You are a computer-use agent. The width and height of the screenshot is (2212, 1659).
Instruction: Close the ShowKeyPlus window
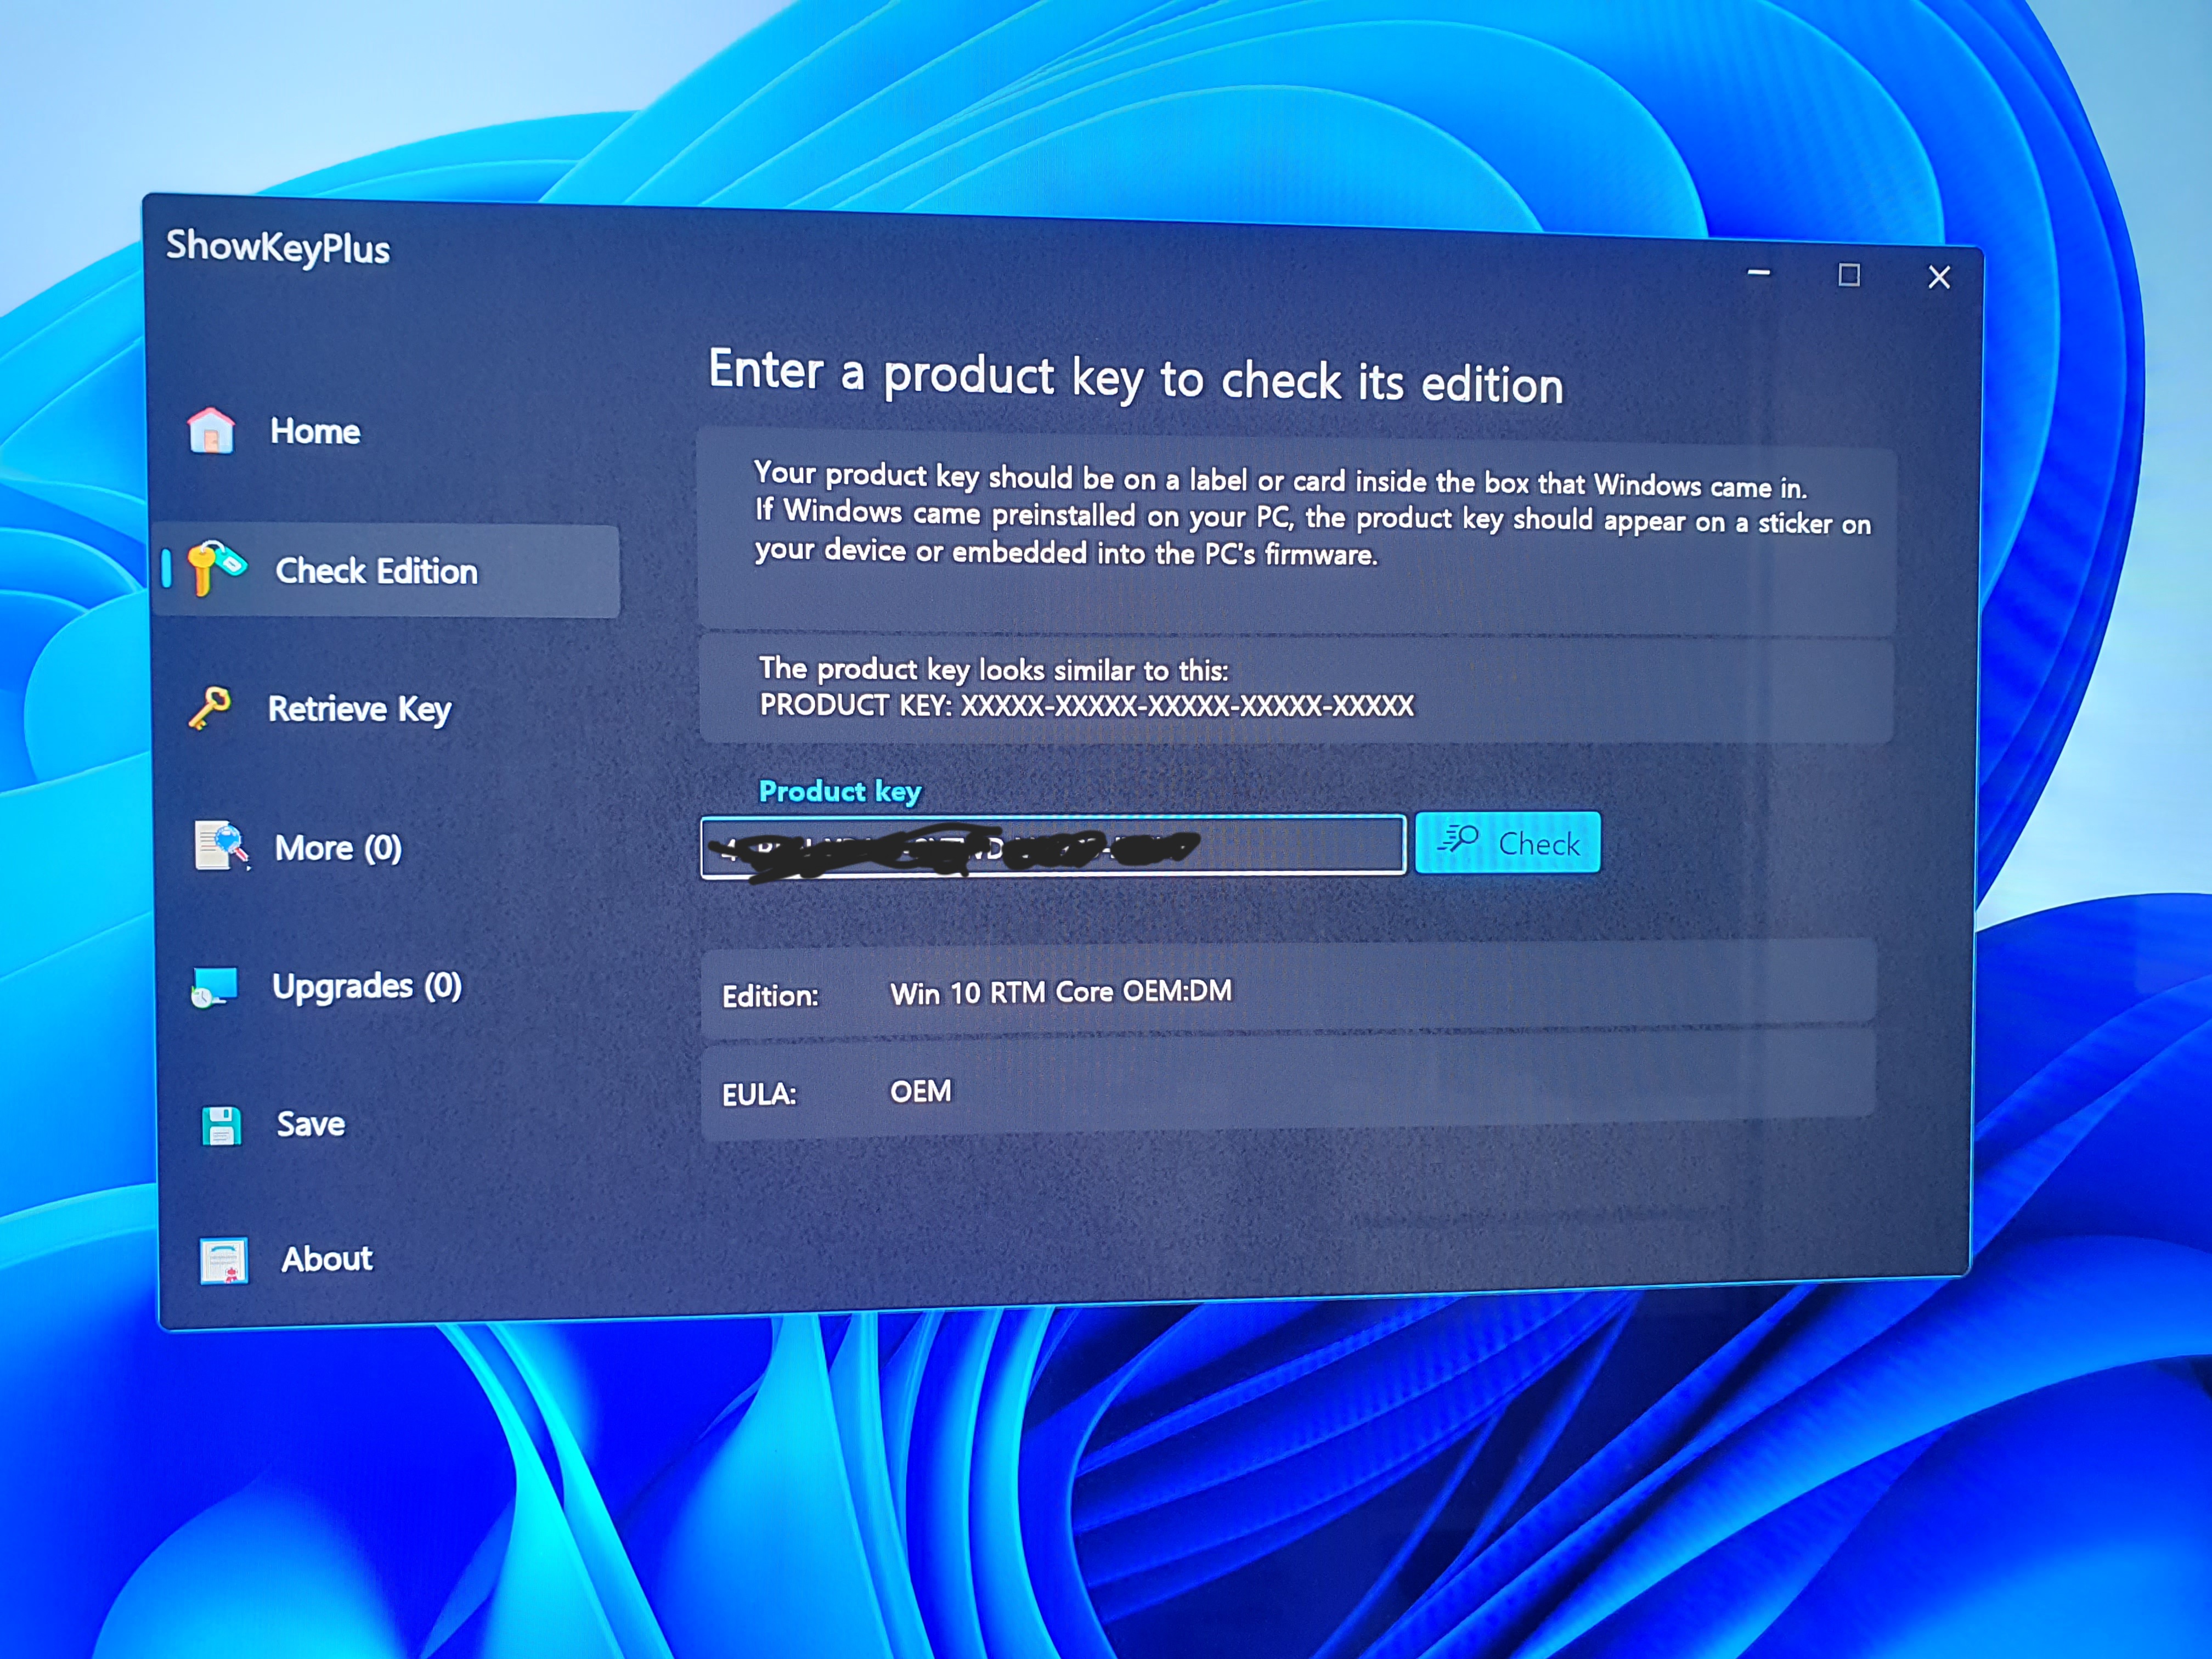click(x=1939, y=277)
